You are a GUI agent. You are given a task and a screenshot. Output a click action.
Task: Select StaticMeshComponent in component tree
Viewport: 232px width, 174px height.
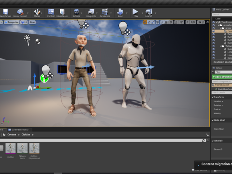[x=224, y=89]
